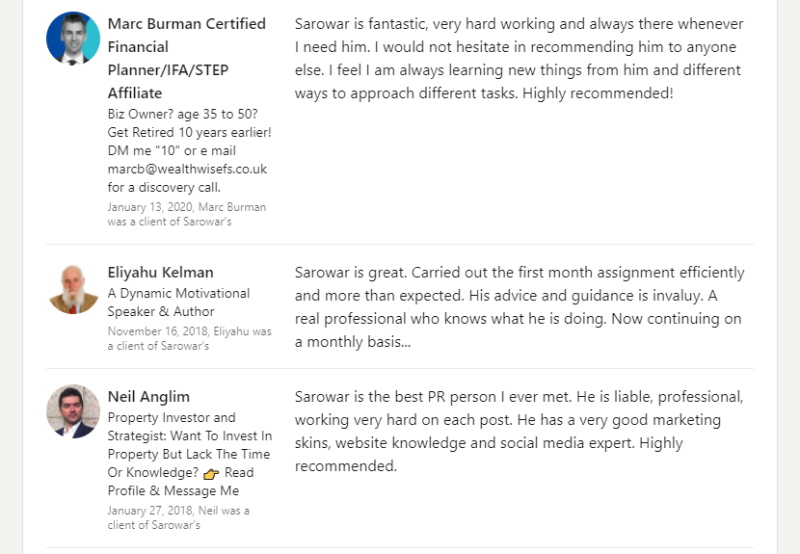
Task: Click the marcb@wealthwisefs.co.uk email text
Action: click(187, 169)
